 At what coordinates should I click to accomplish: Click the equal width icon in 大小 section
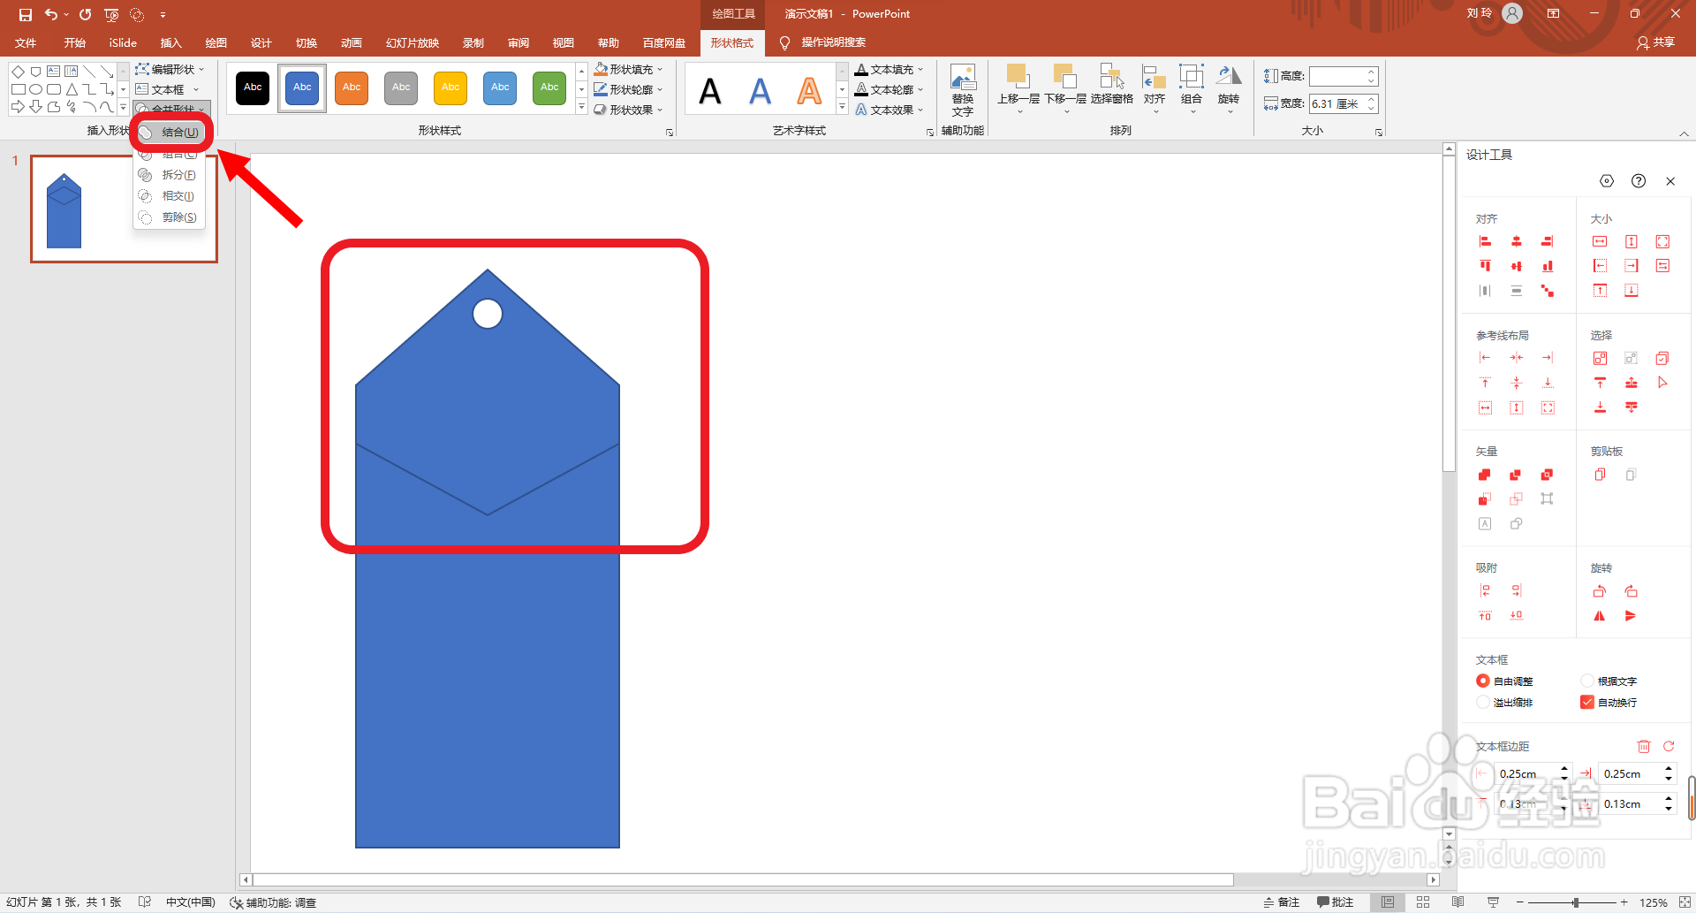(x=1600, y=241)
